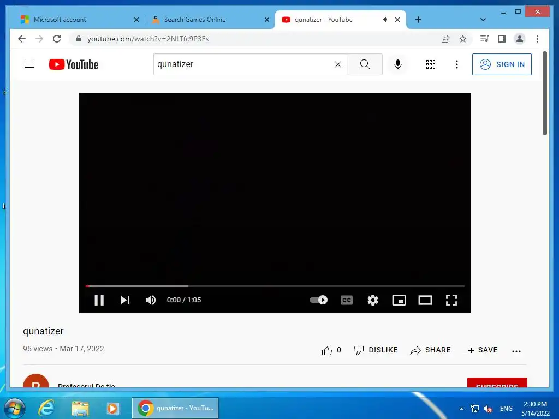The image size is (559, 419).
Task: Bookmark this page with star
Action: 463,39
